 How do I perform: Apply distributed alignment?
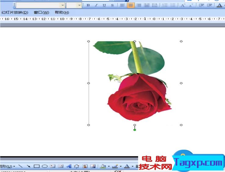tap(147, 5)
